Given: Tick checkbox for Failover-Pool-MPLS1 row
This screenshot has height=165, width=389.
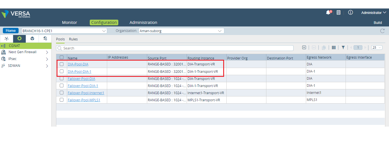Looking at the screenshot, I should click(x=61, y=100).
